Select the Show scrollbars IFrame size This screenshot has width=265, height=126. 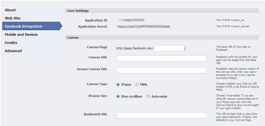118,96
